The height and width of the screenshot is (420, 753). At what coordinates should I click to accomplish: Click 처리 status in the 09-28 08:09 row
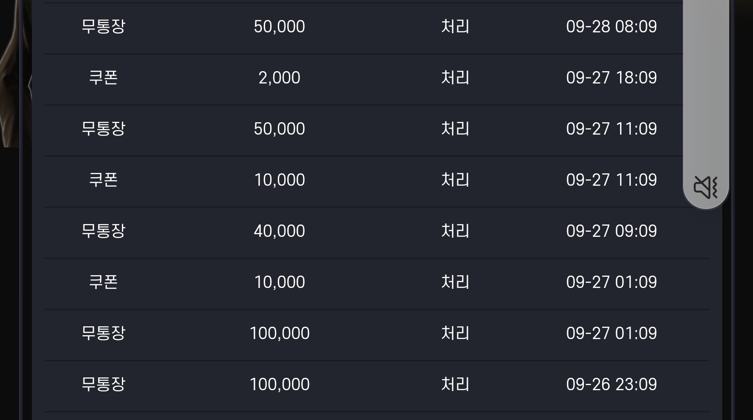[455, 26]
